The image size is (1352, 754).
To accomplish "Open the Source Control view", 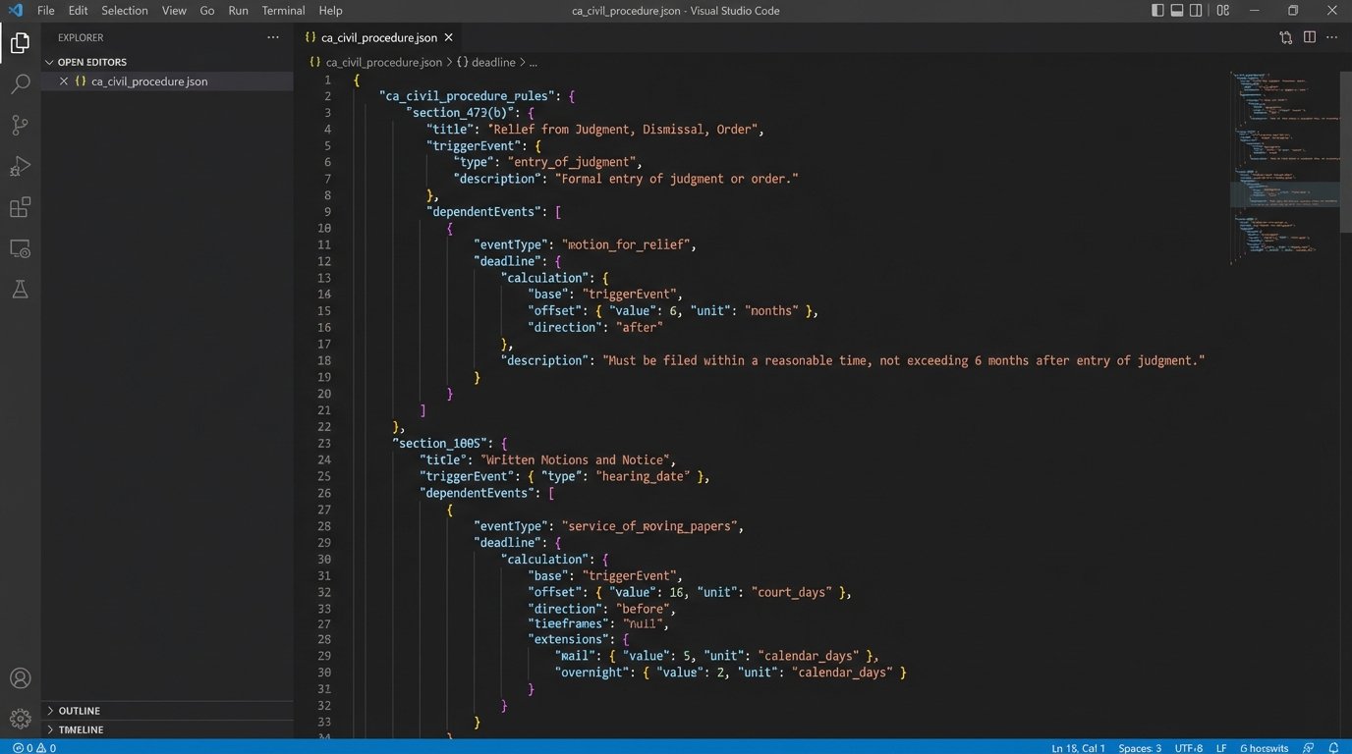I will coord(20,126).
